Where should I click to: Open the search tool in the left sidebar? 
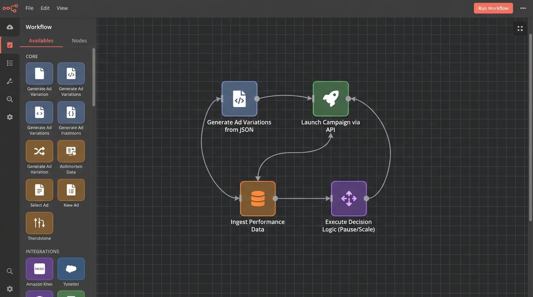(x=9, y=99)
